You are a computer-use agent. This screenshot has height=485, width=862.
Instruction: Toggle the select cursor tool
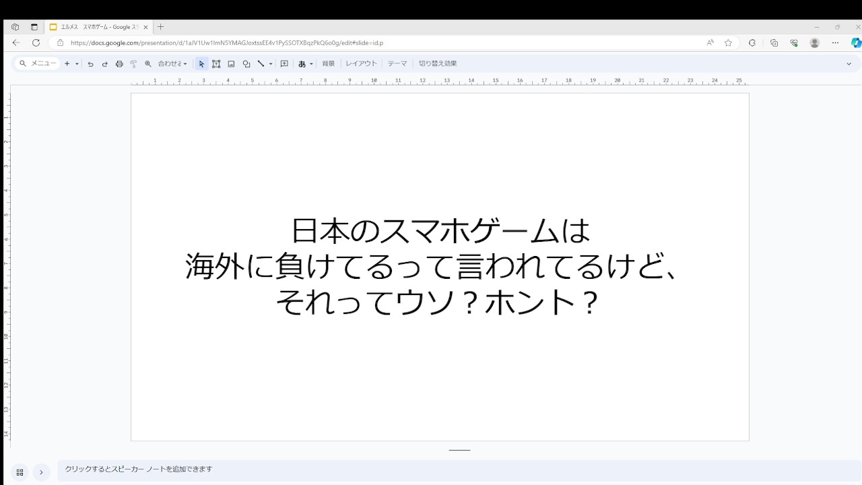(x=201, y=64)
